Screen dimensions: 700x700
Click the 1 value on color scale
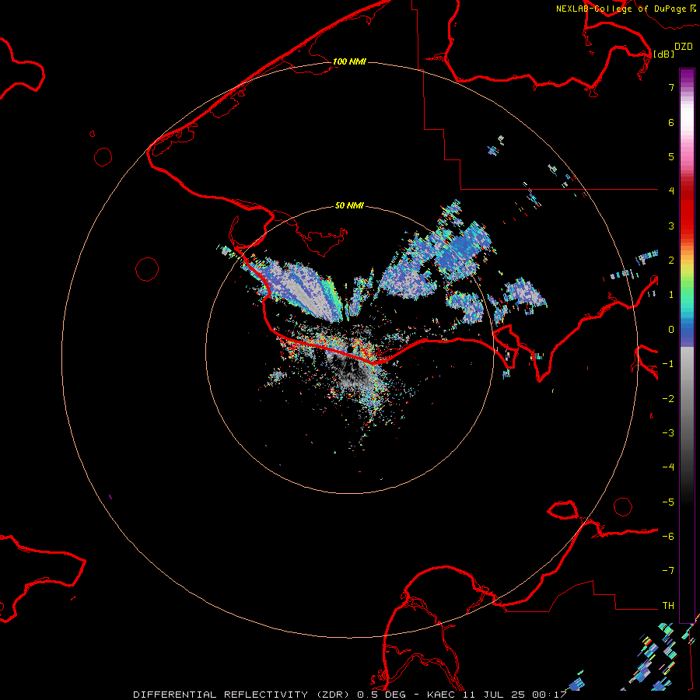671,295
